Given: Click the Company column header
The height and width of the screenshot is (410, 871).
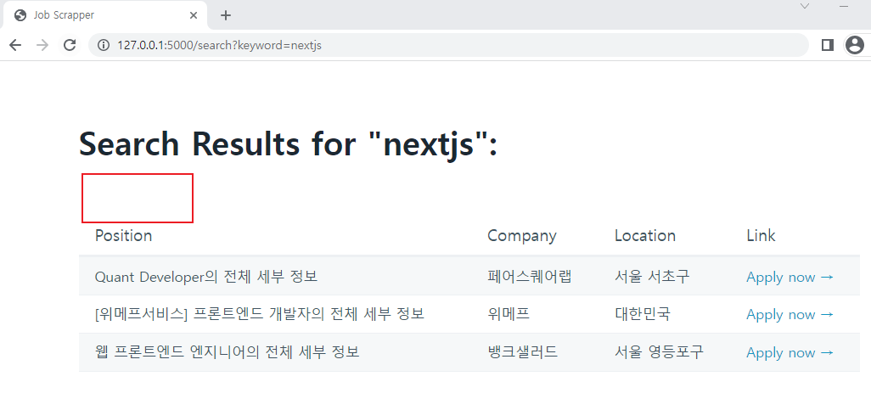Looking at the screenshot, I should pos(521,236).
